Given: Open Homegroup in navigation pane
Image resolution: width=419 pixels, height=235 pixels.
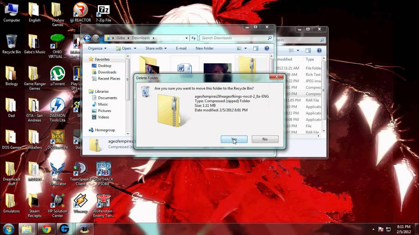Looking at the screenshot, I should pos(105,130).
